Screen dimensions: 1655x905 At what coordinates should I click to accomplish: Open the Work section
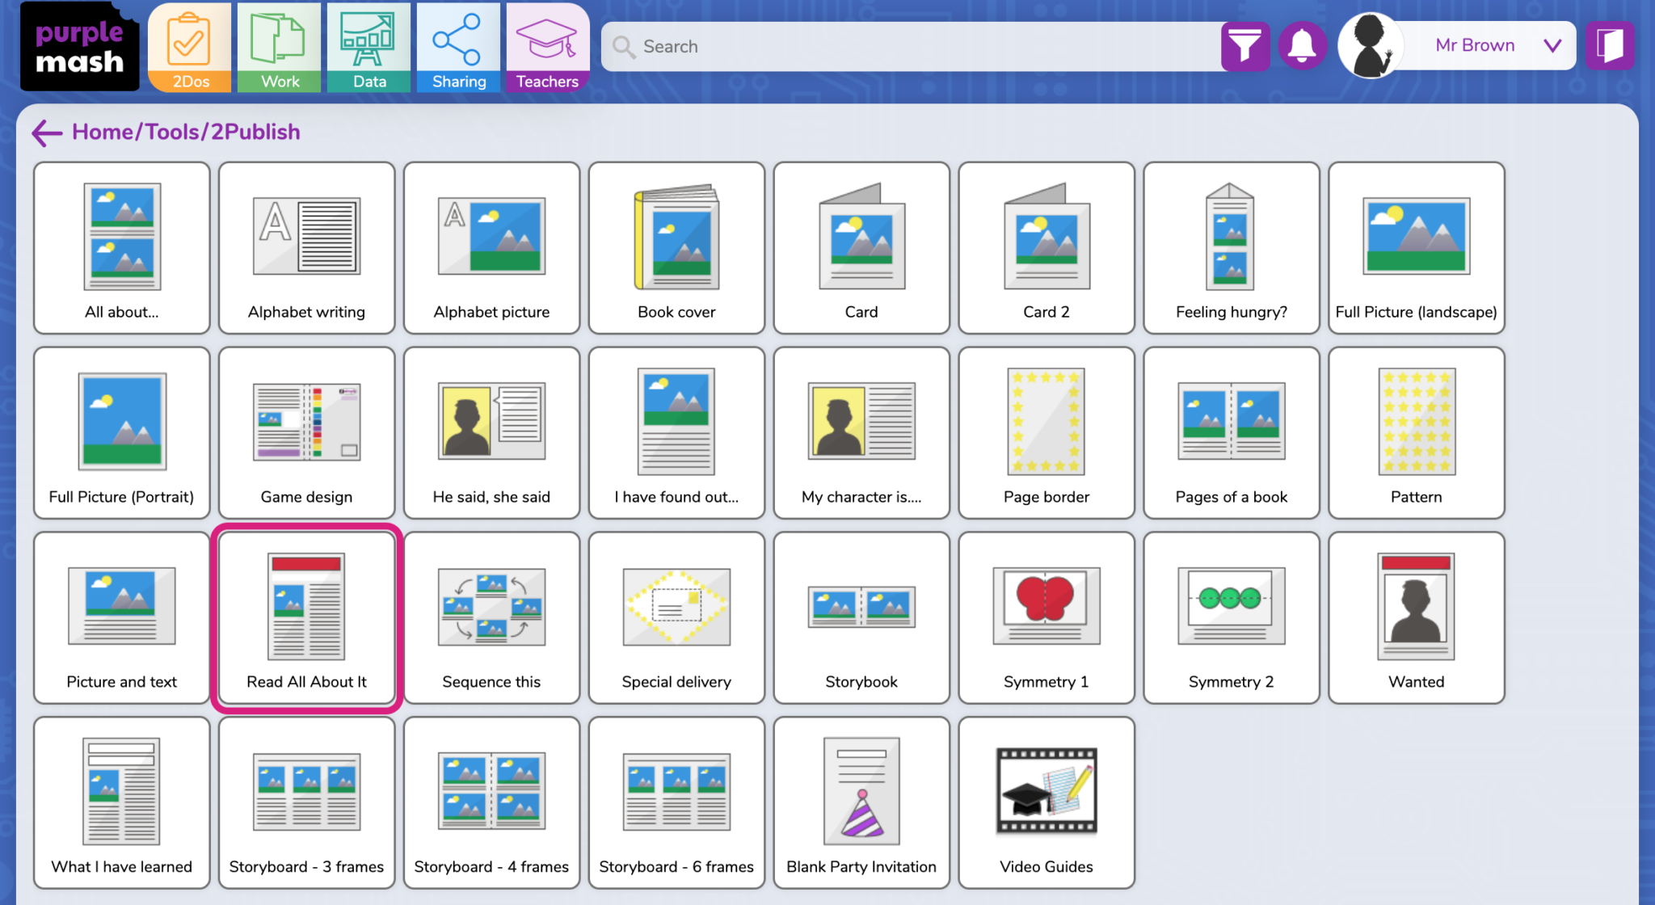(280, 47)
